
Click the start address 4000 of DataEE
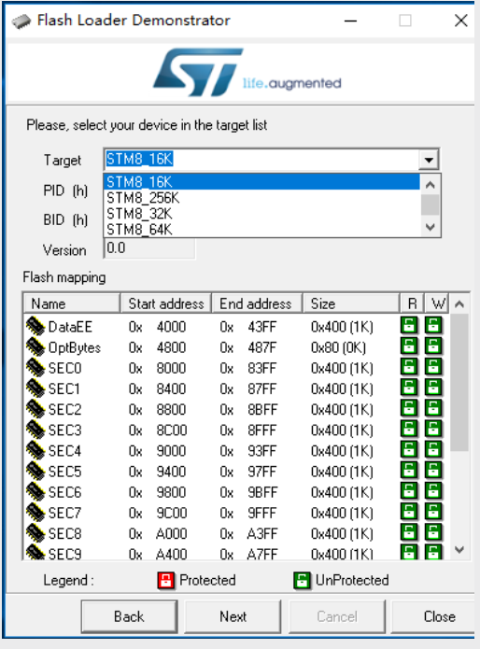[x=171, y=327]
